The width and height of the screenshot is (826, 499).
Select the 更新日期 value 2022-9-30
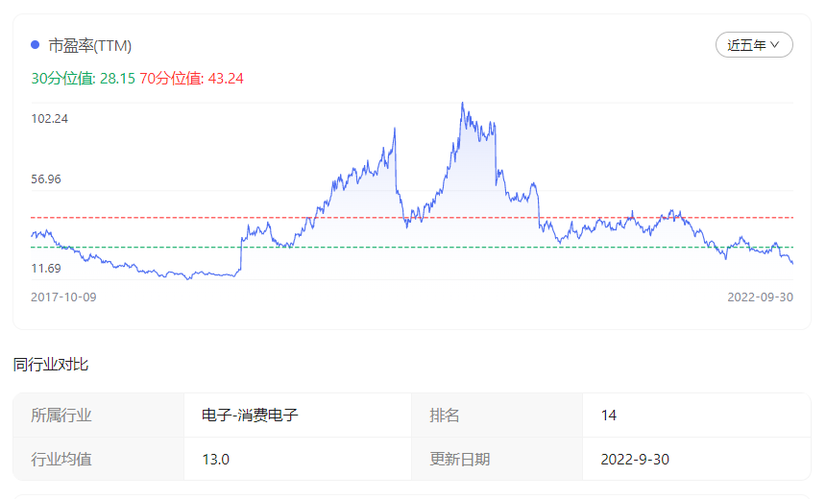[x=635, y=459]
